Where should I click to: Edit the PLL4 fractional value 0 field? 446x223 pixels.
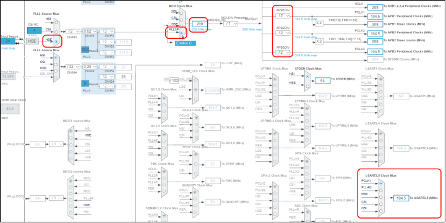85,83
